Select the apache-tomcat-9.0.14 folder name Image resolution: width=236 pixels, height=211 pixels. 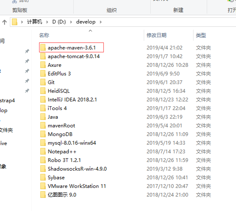[74, 56]
